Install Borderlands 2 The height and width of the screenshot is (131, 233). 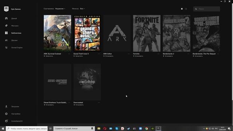(168, 56)
